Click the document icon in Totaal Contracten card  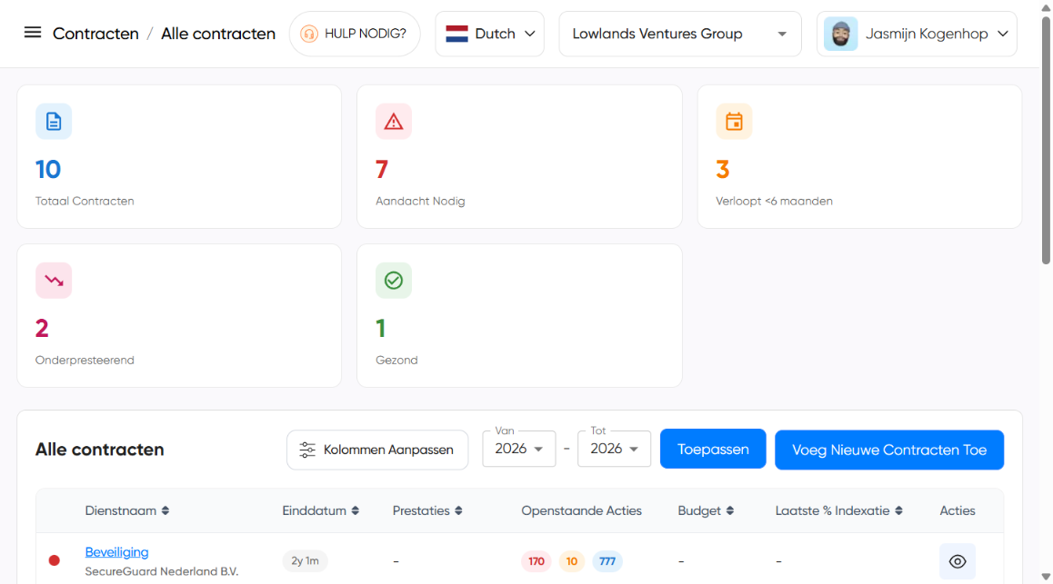click(54, 122)
